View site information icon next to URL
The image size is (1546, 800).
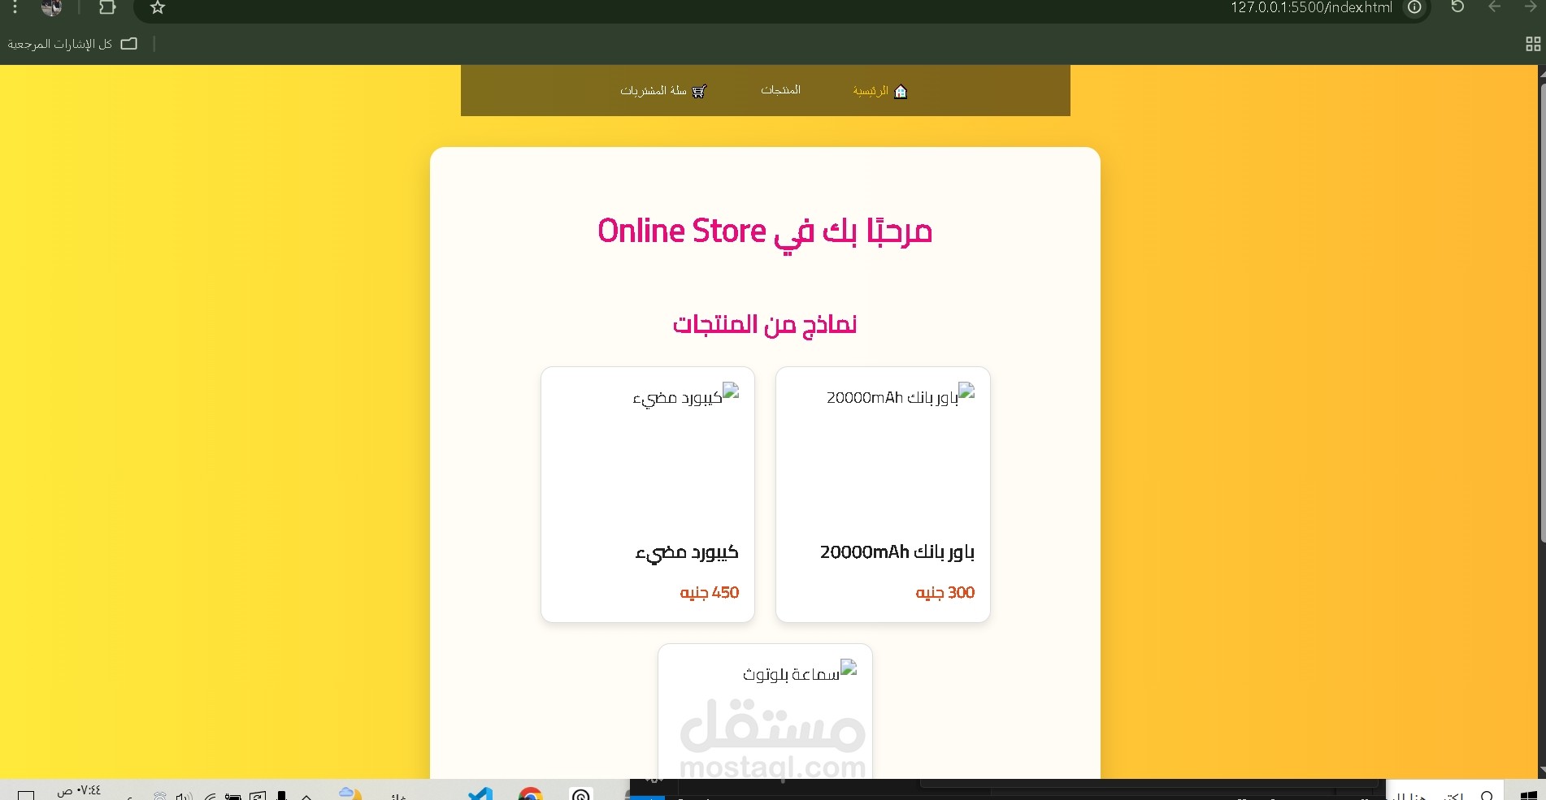(1414, 7)
